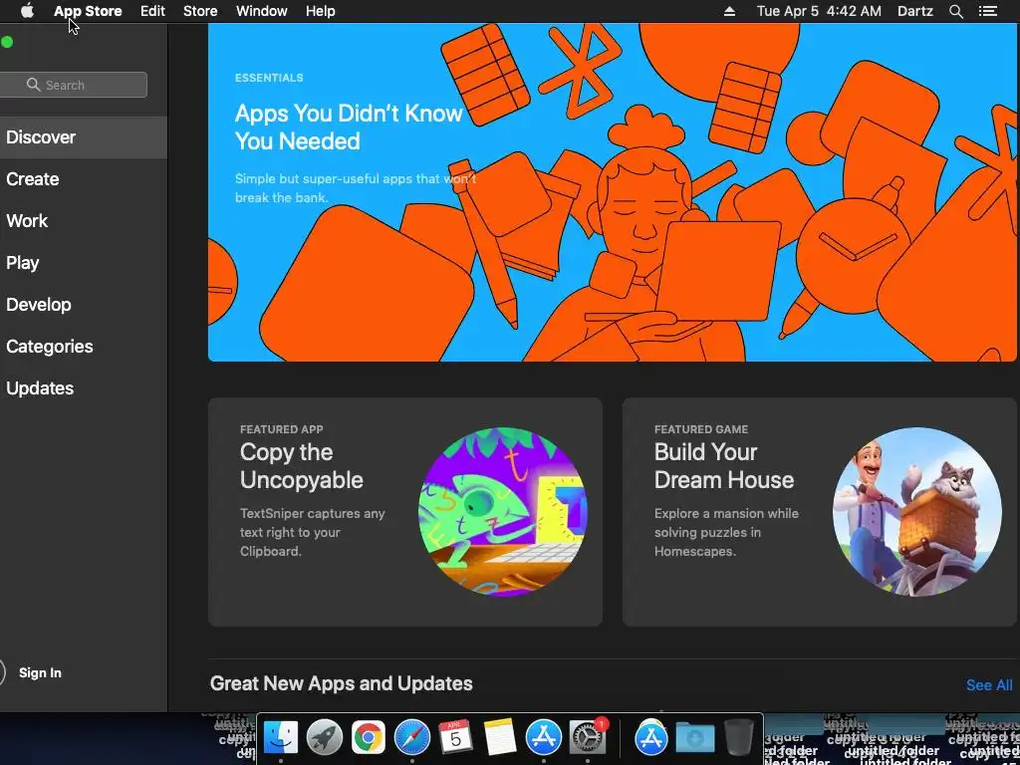The height and width of the screenshot is (765, 1020).
Task: Open the Play section
Action: click(84, 263)
